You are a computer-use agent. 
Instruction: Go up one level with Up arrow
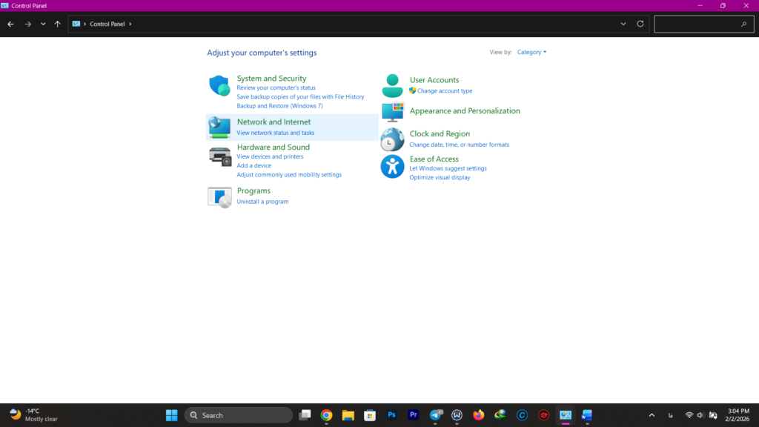[58, 24]
